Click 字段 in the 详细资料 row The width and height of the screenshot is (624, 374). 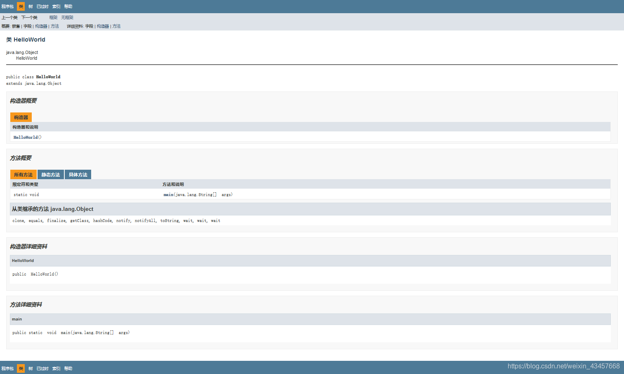coord(89,26)
